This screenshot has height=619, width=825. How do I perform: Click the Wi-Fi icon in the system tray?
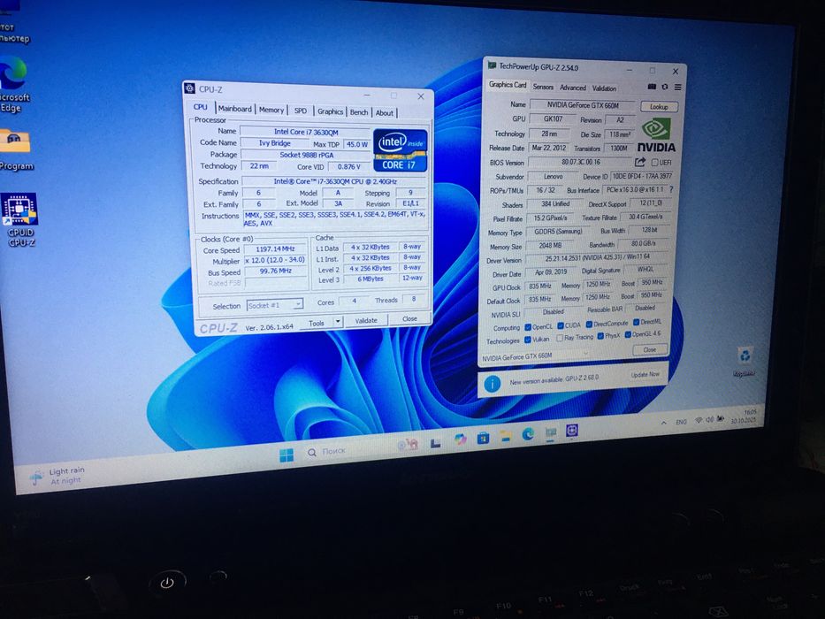point(699,420)
